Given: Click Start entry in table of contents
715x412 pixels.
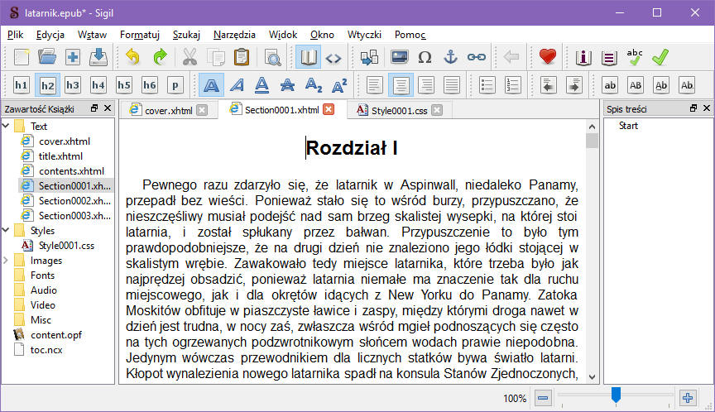Looking at the screenshot, I should pyautogui.click(x=628, y=126).
